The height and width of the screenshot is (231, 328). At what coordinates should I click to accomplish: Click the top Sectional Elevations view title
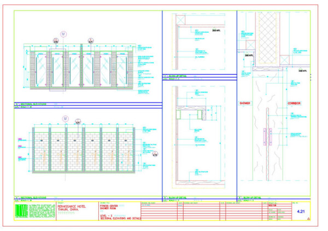coord(33,104)
